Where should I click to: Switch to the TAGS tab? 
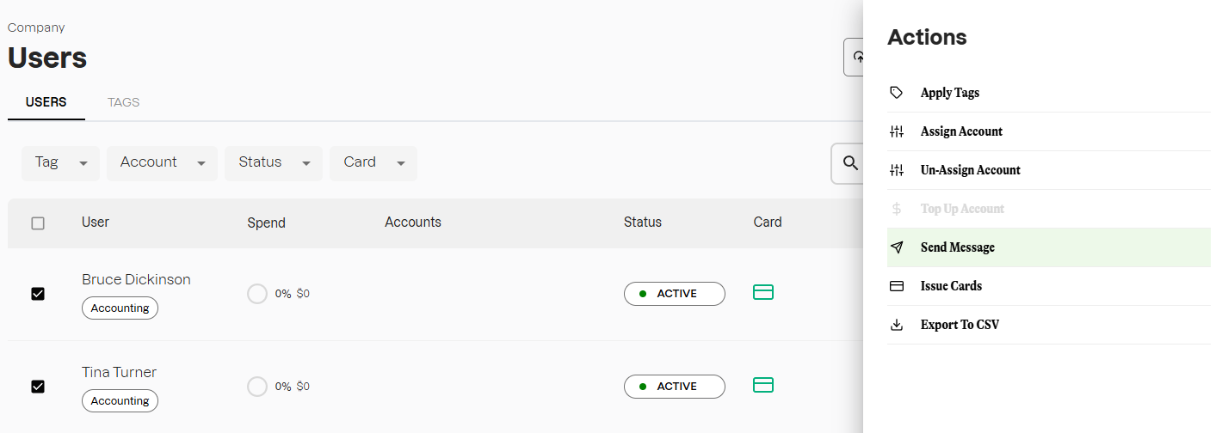(x=123, y=102)
